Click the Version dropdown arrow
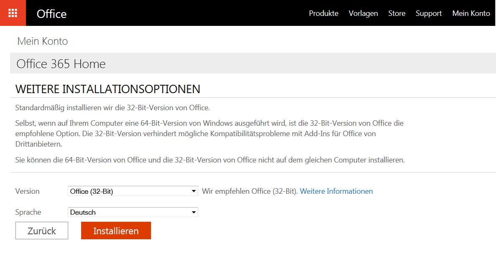The height and width of the screenshot is (256, 496). click(194, 191)
